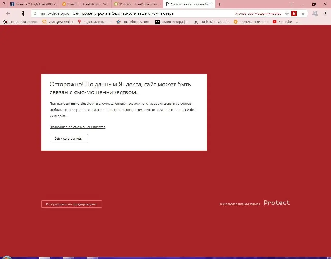Open the Hash-x.io Cloud bookmark

pyautogui.click(x=212, y=22)
